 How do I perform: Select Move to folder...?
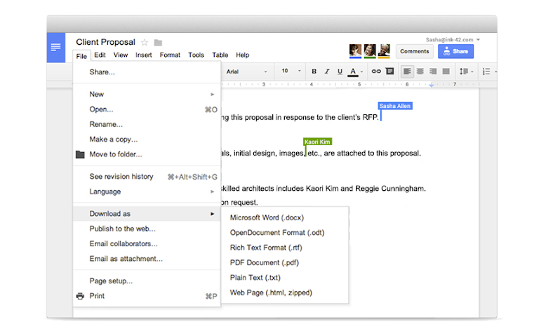(x=147, y=154)
